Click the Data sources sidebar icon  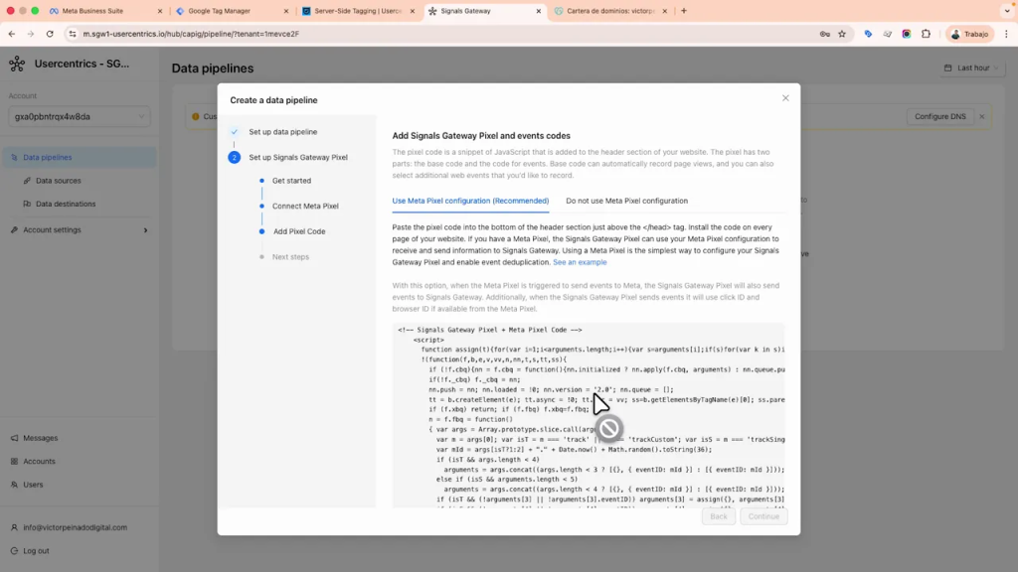[x=27, y=181]
